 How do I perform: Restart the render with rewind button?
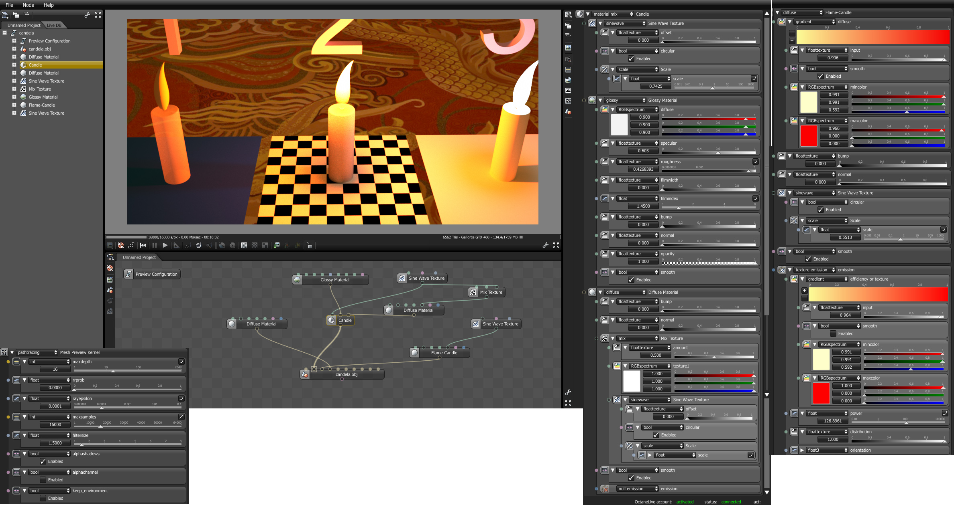coord(143,245)
